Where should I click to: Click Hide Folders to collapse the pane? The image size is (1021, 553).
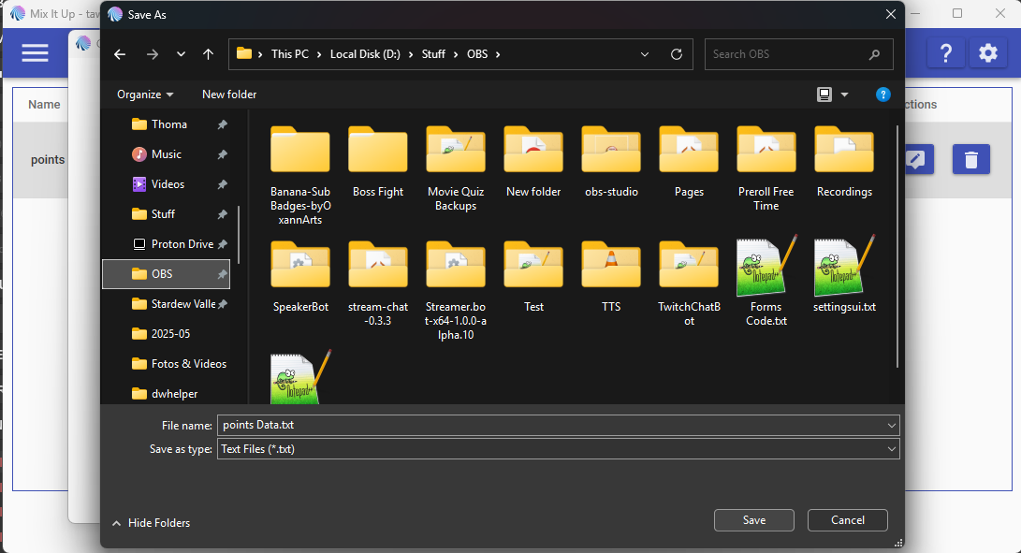(151, 523)
